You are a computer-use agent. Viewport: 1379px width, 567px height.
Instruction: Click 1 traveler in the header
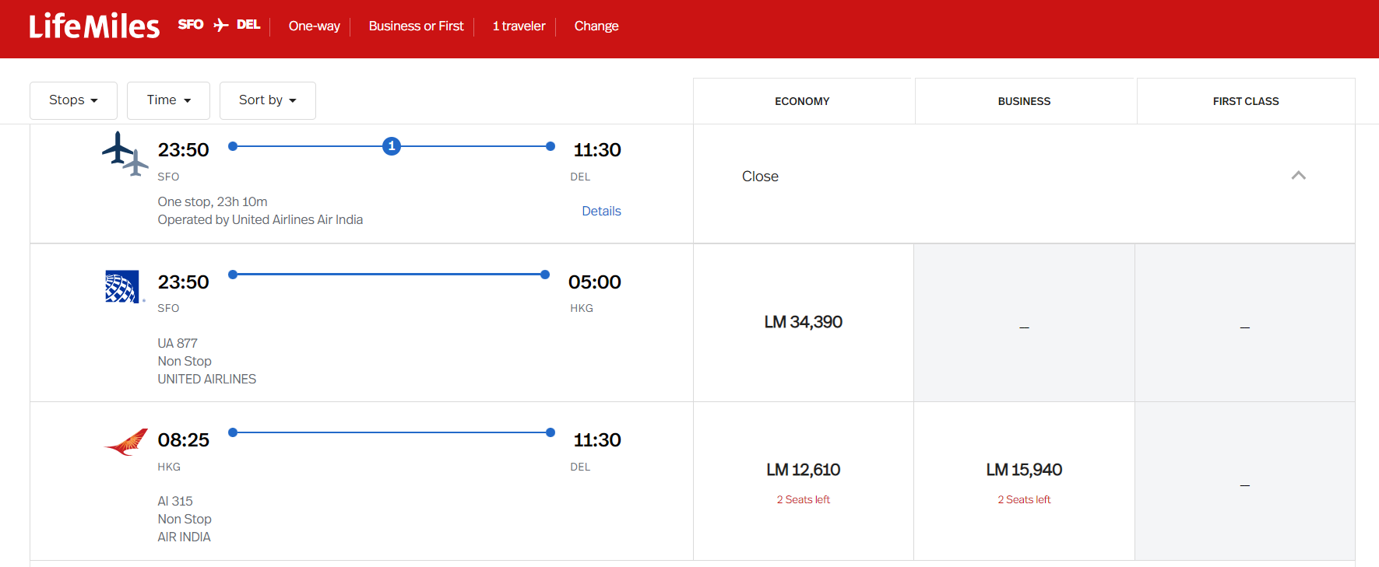(x=519, y=26)
